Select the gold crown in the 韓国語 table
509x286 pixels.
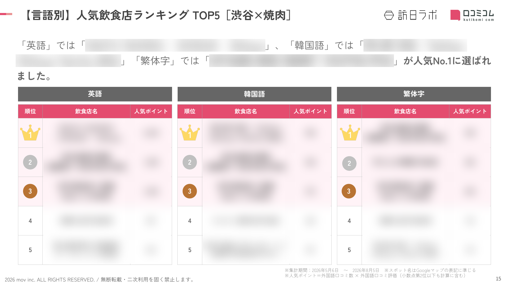tap(190, 133)
